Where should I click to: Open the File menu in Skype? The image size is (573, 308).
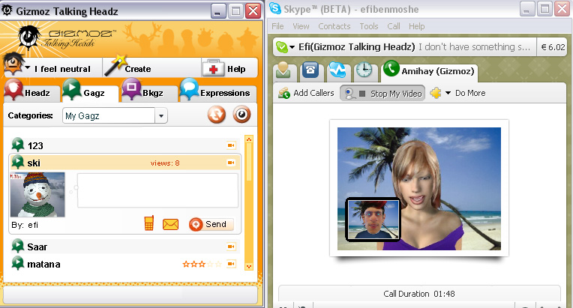click(x=277, y=26)
